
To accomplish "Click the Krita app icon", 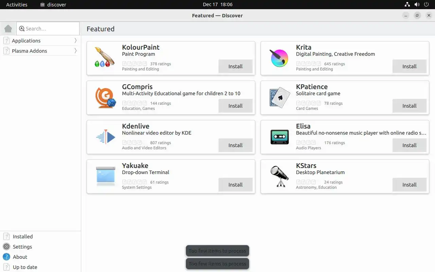I will tap(279, 58).
